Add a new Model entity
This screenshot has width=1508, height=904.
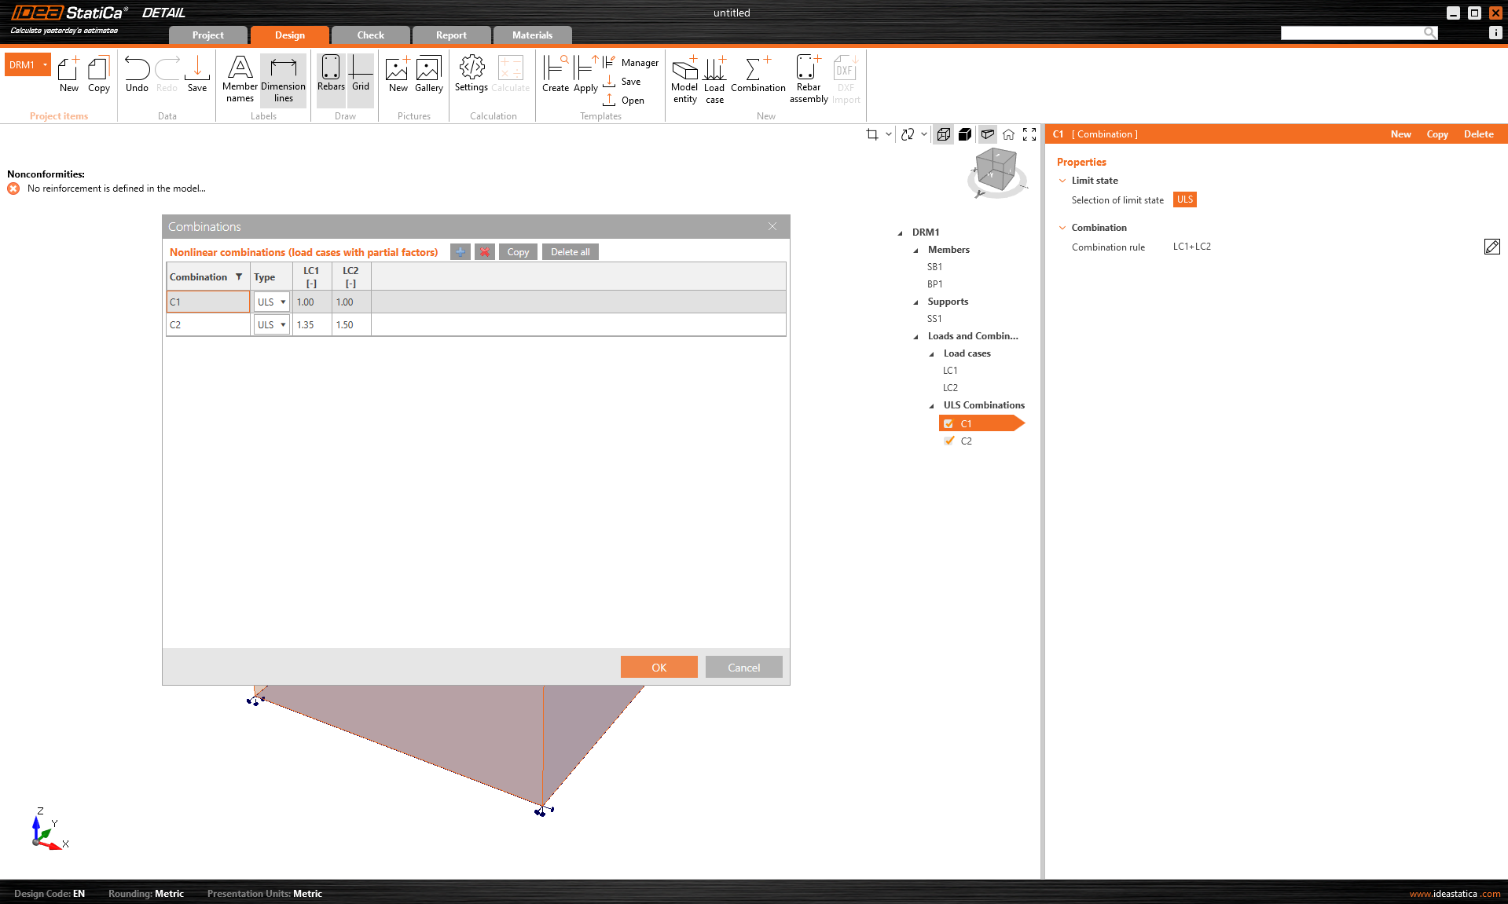[684, 79]
